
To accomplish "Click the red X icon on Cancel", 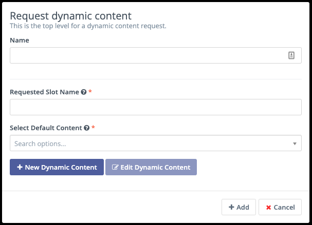I will click(x=268, y=208).
